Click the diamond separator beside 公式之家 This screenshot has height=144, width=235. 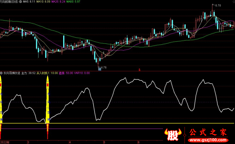[185, 135]
